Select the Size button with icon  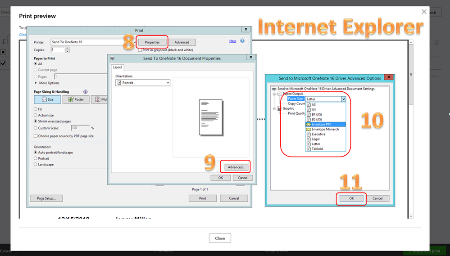tap(47, 99)
